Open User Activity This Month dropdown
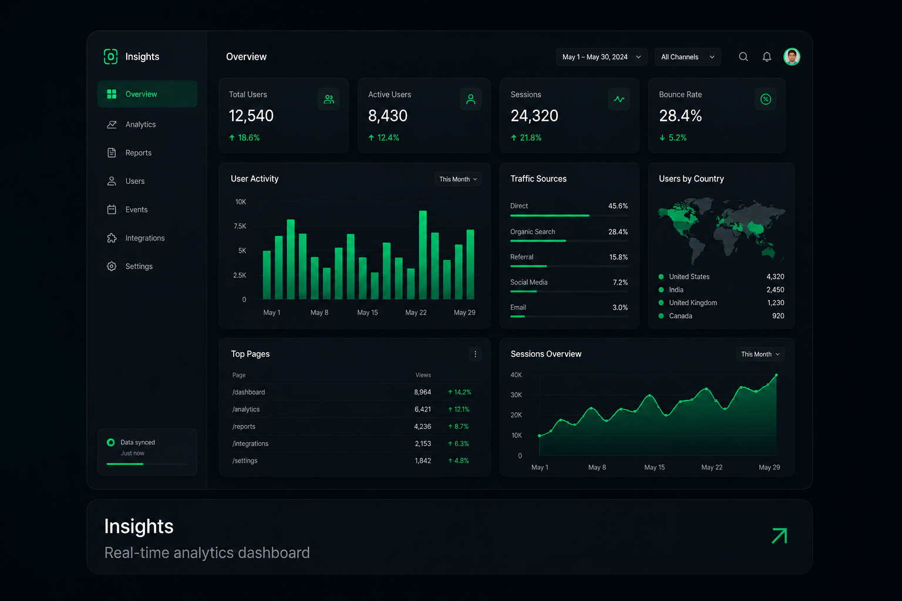This screenshot has height=601, width=902. 458,179
